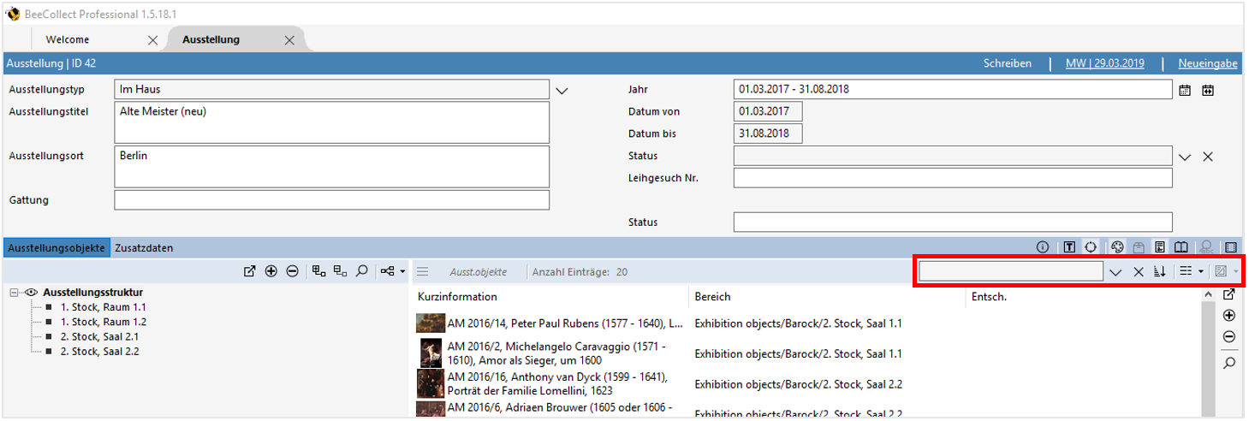Viewport: 1249px width, 421px height.
Task: Click the Neueingabe link
Action: tap(1207, 63)
